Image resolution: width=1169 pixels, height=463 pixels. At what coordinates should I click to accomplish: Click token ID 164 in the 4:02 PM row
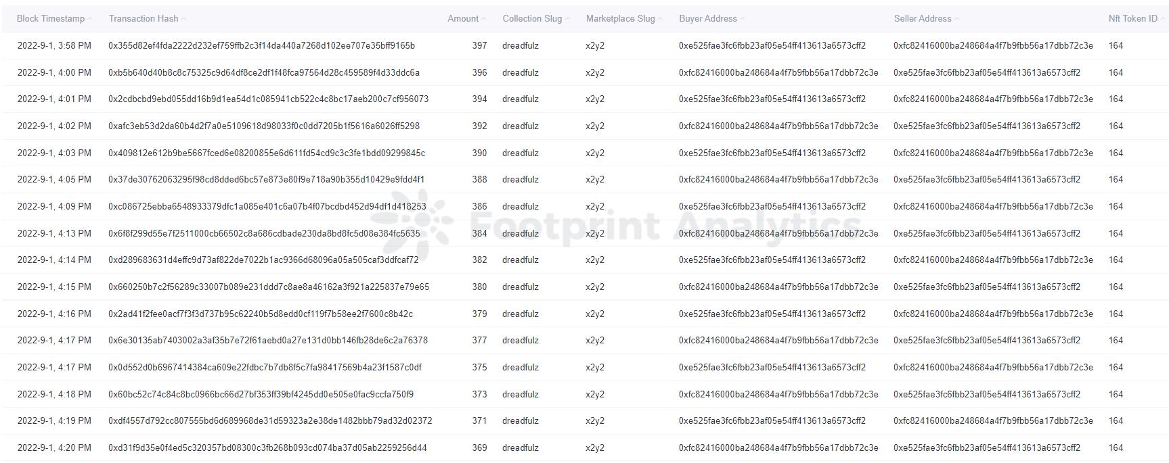[1116, 126]
